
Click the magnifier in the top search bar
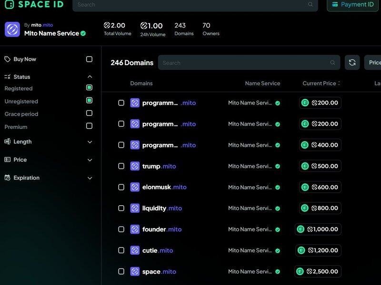click(311, 4)
